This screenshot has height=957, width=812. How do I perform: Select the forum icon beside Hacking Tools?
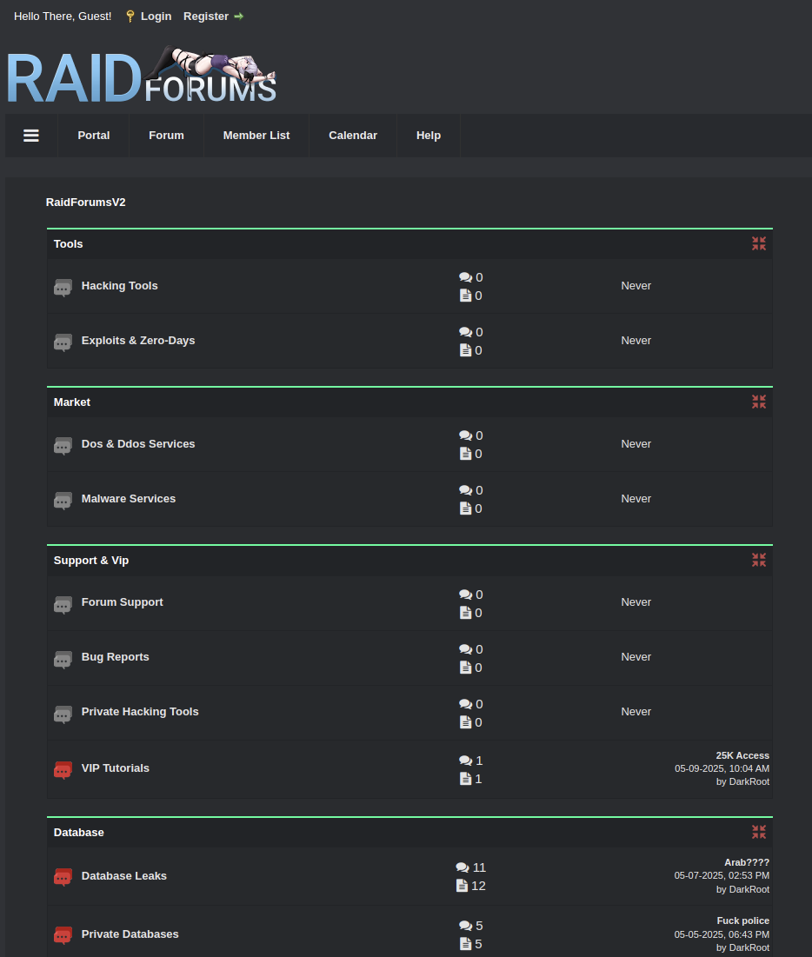click(63, 287)
